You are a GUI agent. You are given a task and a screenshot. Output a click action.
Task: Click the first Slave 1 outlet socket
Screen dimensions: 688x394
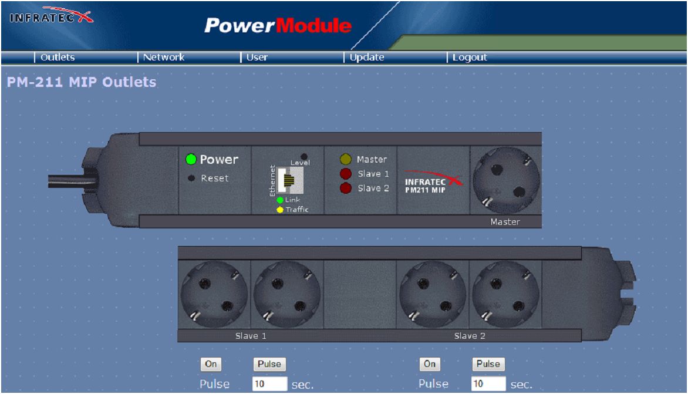coord(214,294)
